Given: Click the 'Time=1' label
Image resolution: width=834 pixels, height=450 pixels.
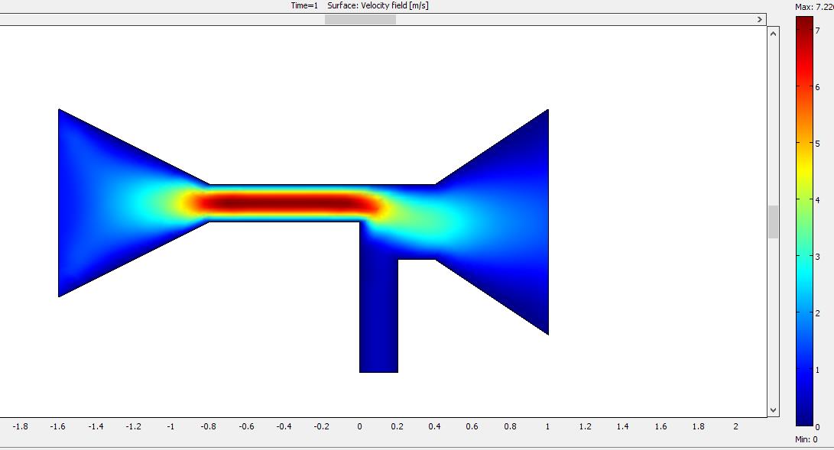Looking at the screenshot, I should pos(304,5).
